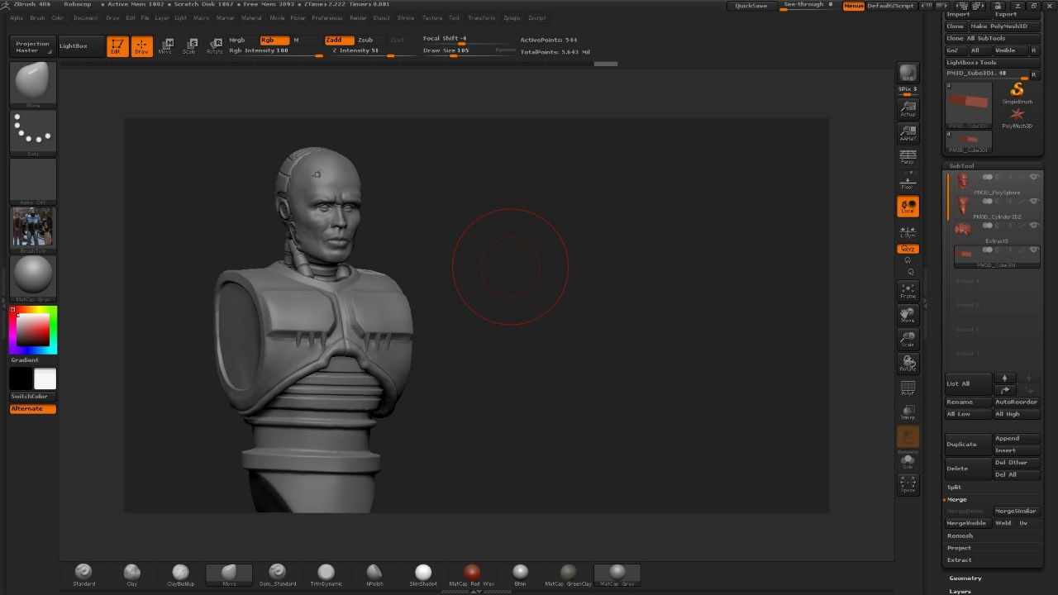Adjust the Draw Size slider

point(458,51)
